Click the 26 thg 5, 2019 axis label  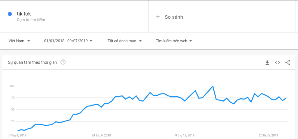coord(269,136)
